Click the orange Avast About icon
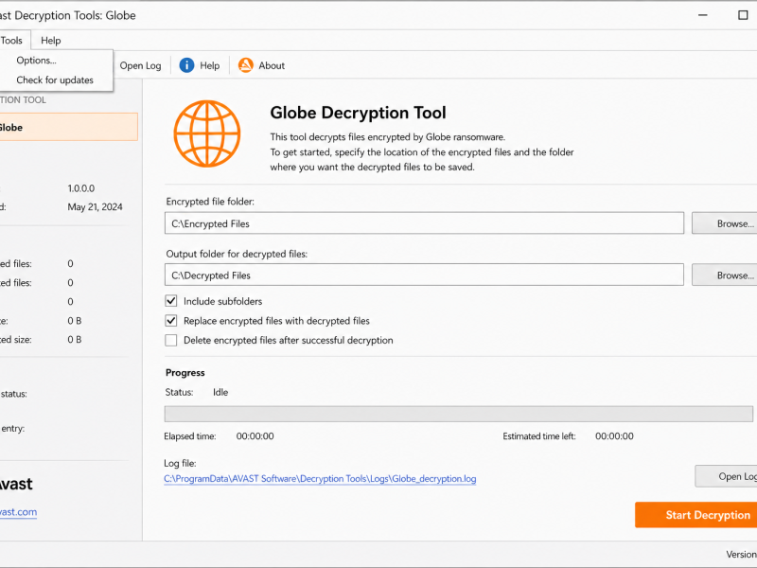 (246, 65)
